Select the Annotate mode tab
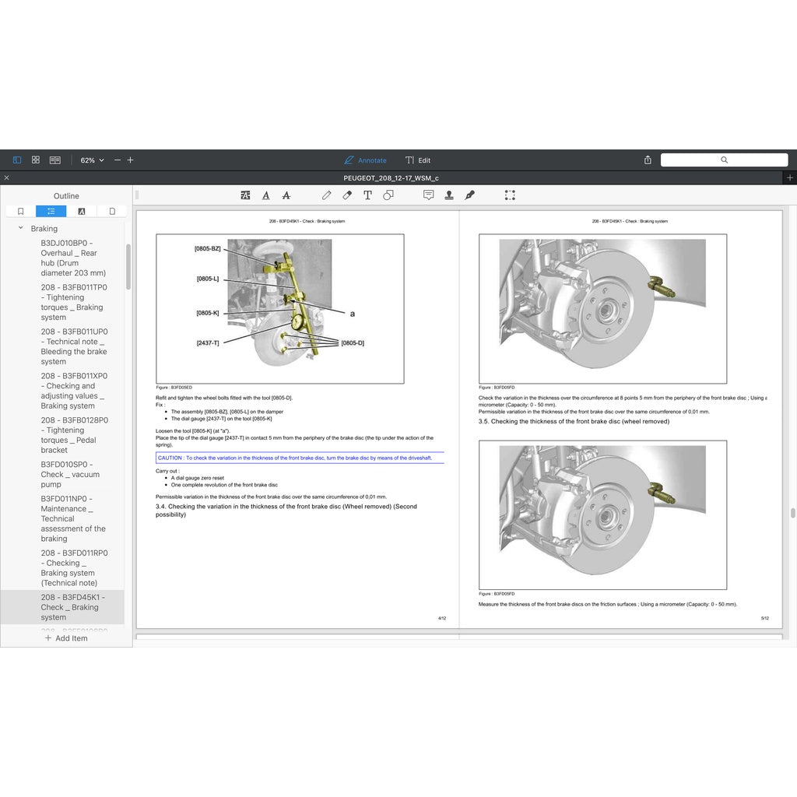This screenshot has height=797, width=797. pos(365,160)
